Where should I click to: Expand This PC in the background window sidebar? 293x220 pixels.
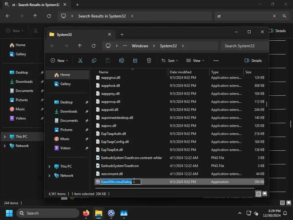pos(5,137)
